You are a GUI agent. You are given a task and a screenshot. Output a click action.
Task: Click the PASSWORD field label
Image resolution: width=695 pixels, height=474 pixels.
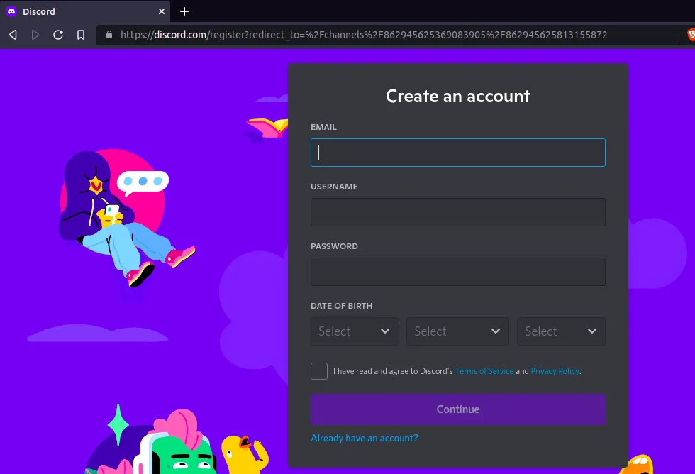pos(334,246)
